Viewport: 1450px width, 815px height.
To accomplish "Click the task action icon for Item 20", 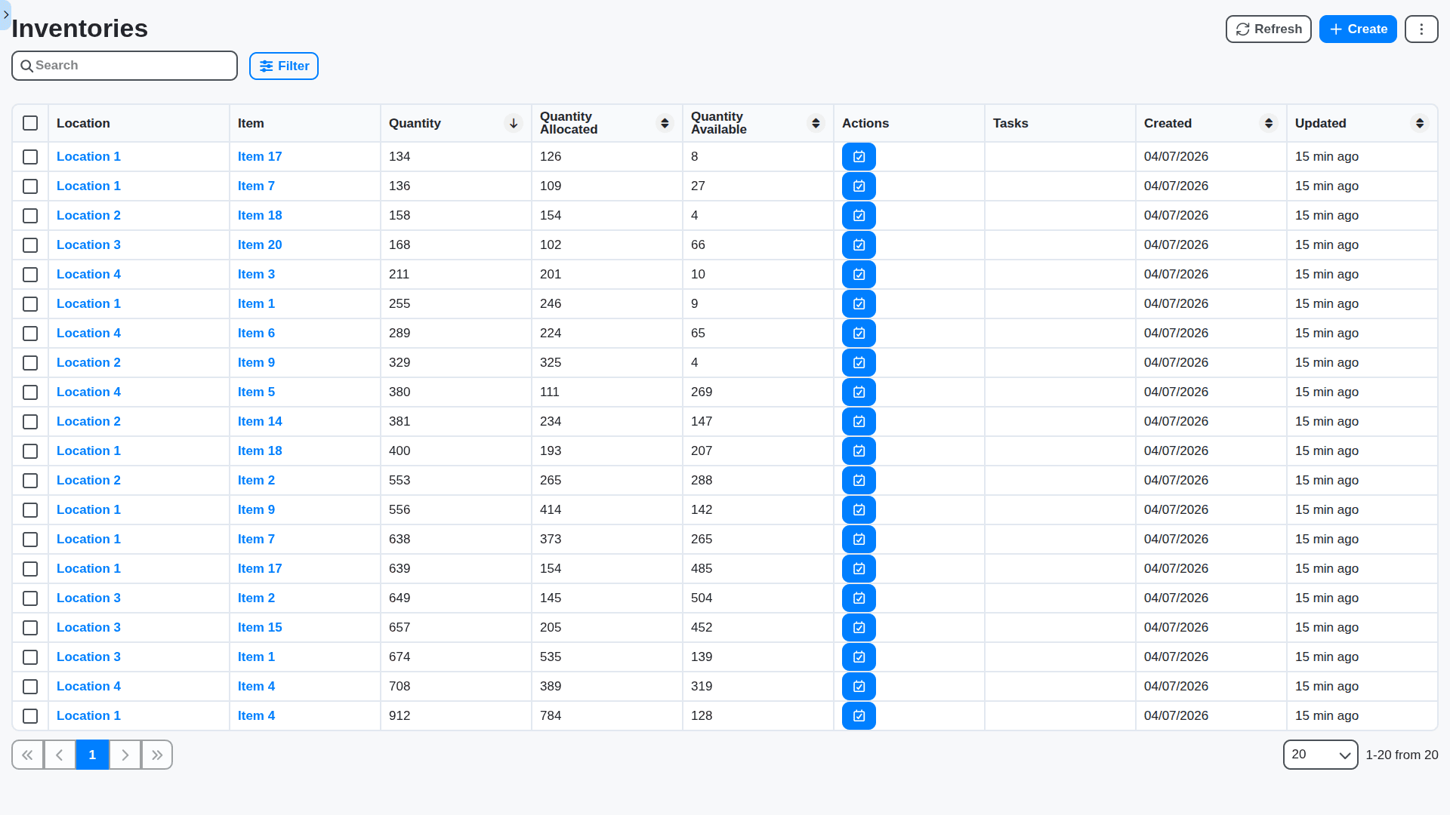I will 859,244.
